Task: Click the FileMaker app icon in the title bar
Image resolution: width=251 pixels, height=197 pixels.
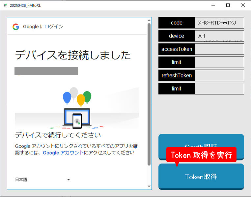Action: coord(6,5)
